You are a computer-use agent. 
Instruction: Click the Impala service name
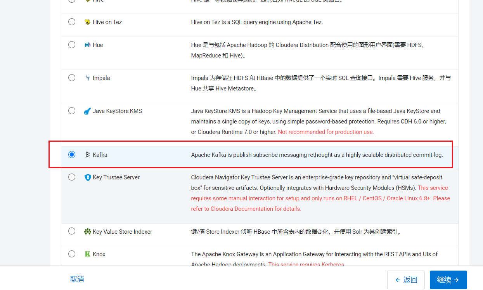101,78
